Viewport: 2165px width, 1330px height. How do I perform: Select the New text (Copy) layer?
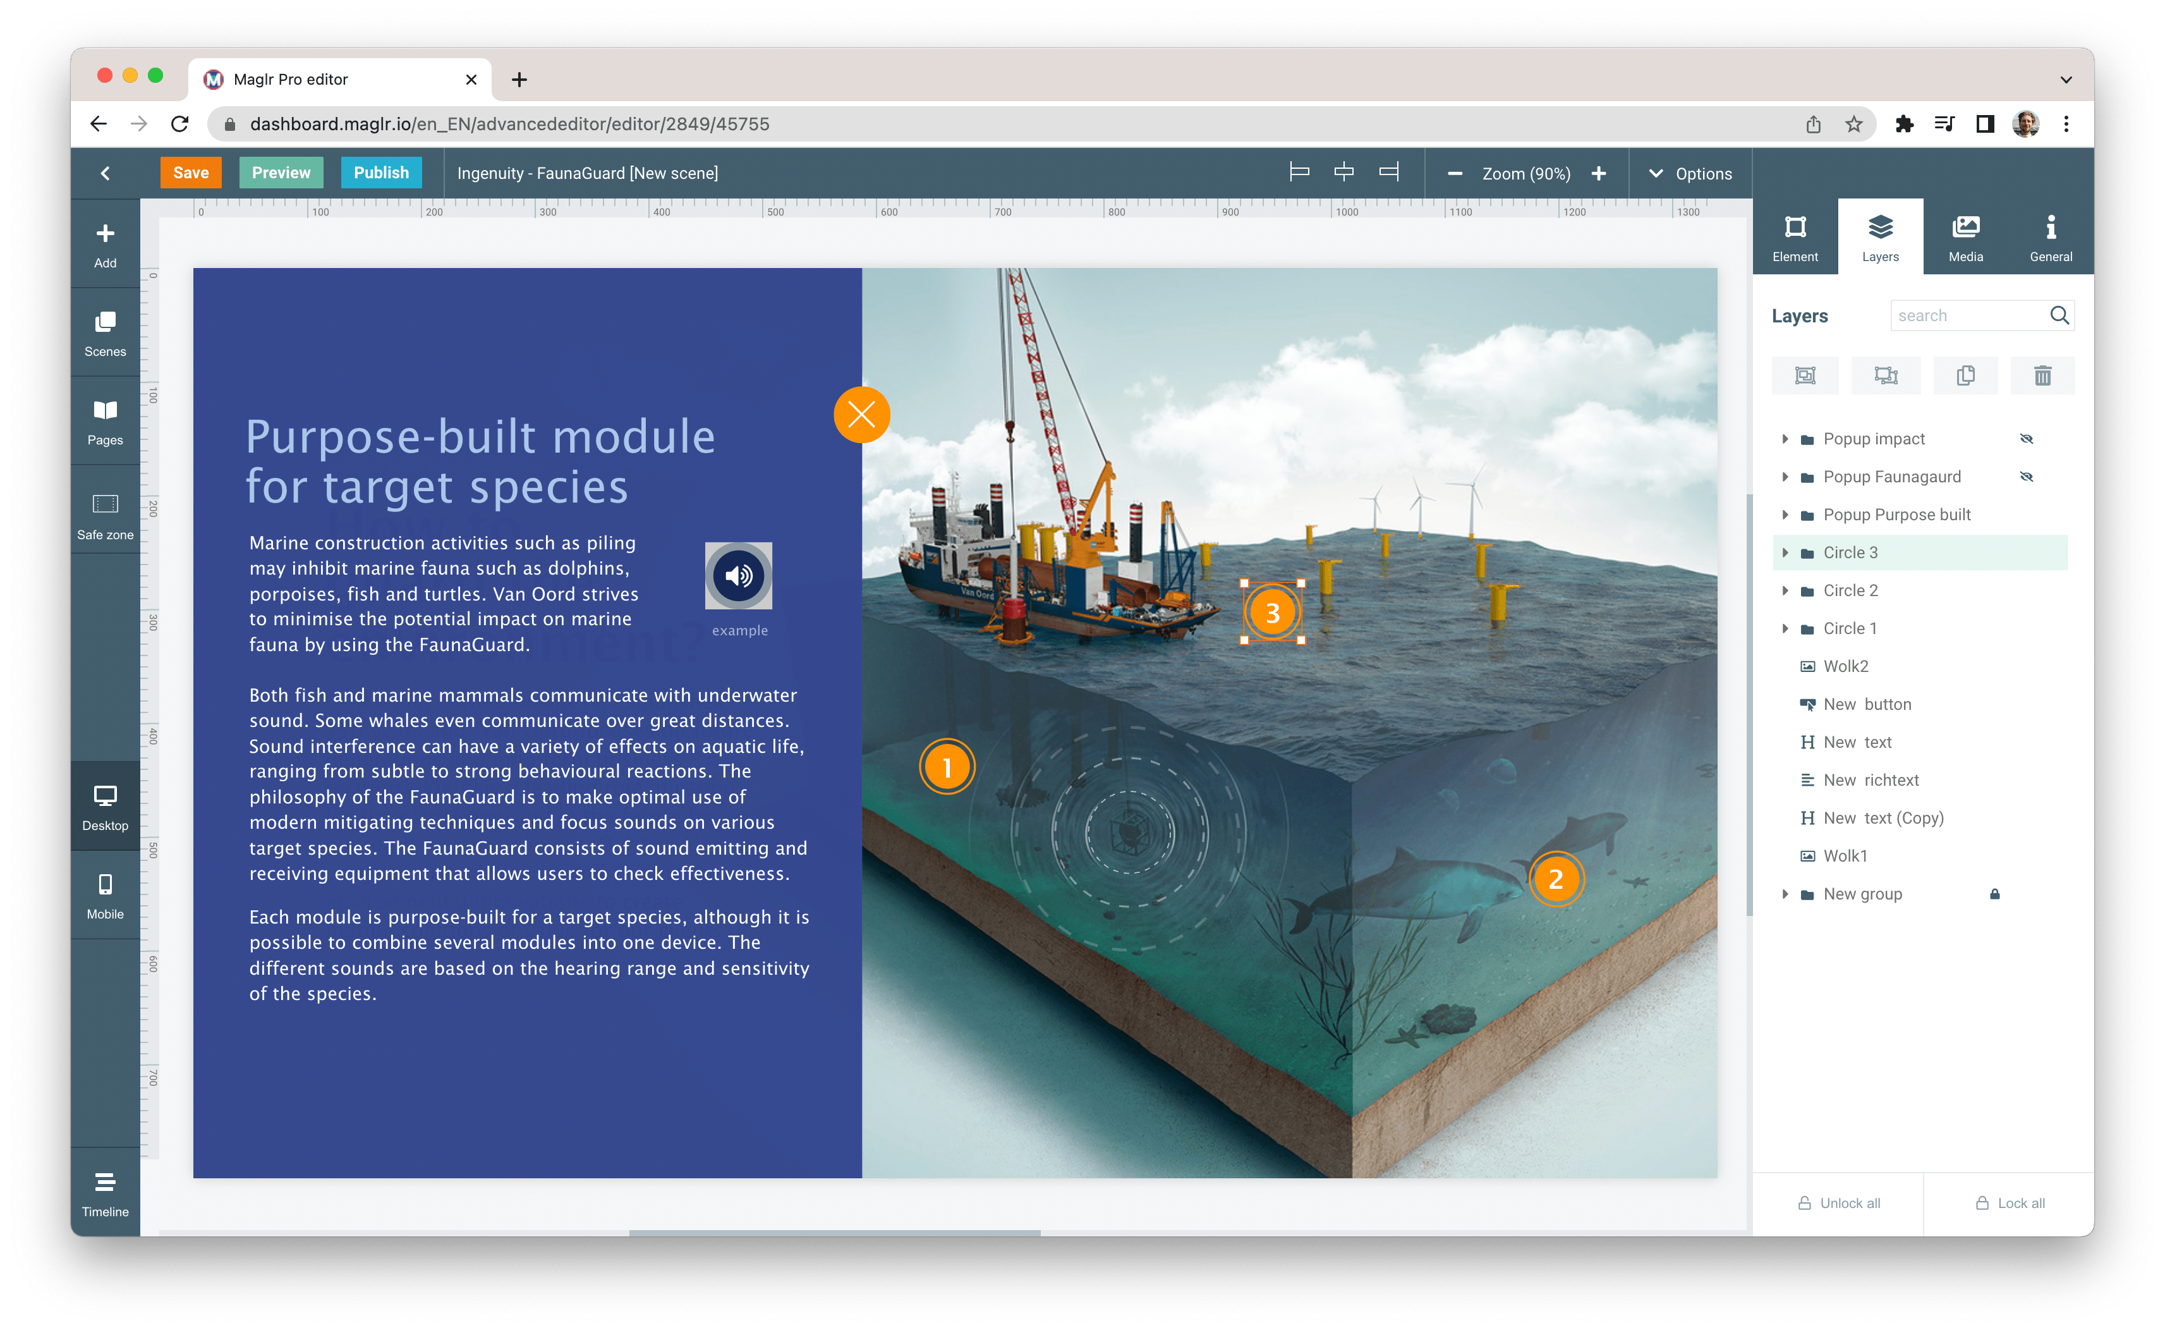[1920, 817]
